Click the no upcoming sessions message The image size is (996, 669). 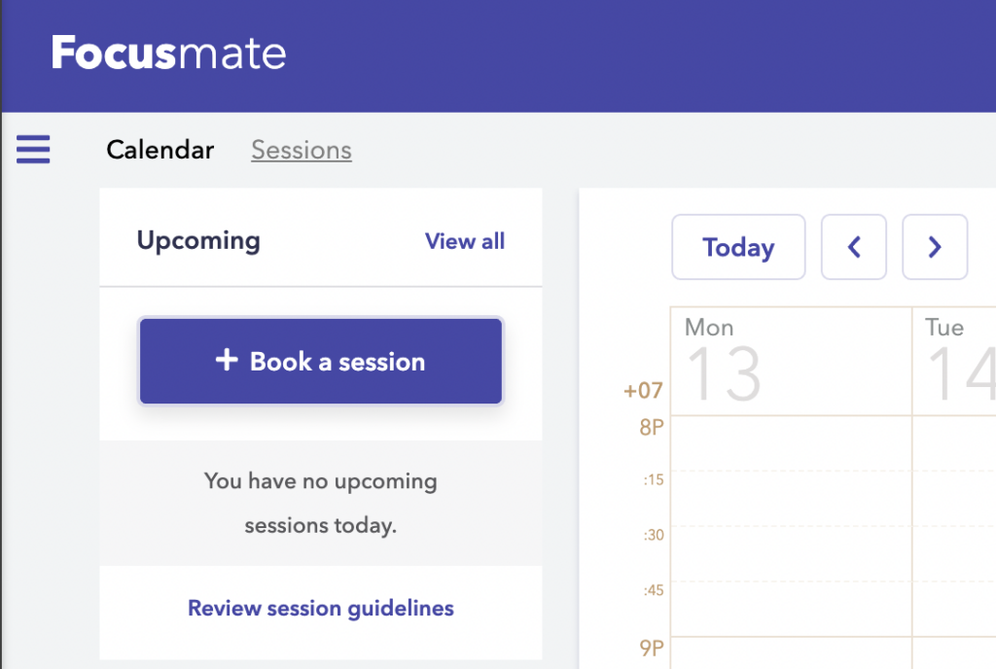(x=320, y=503)
